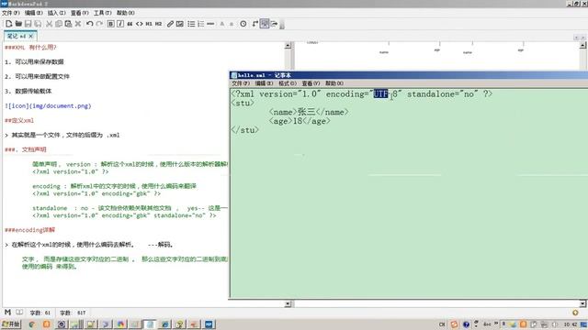Click the book icon in status bar
Screen dimensions: 588x330
(x=19, y=312)
